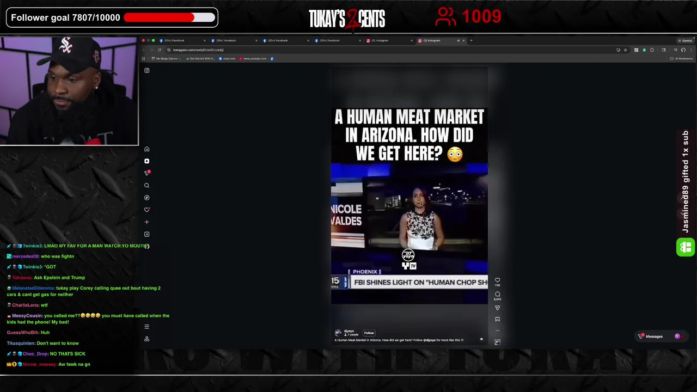Save the reel with bookmark icon
This screenshot has height=392, width=697.
click(x=497, y=320)
